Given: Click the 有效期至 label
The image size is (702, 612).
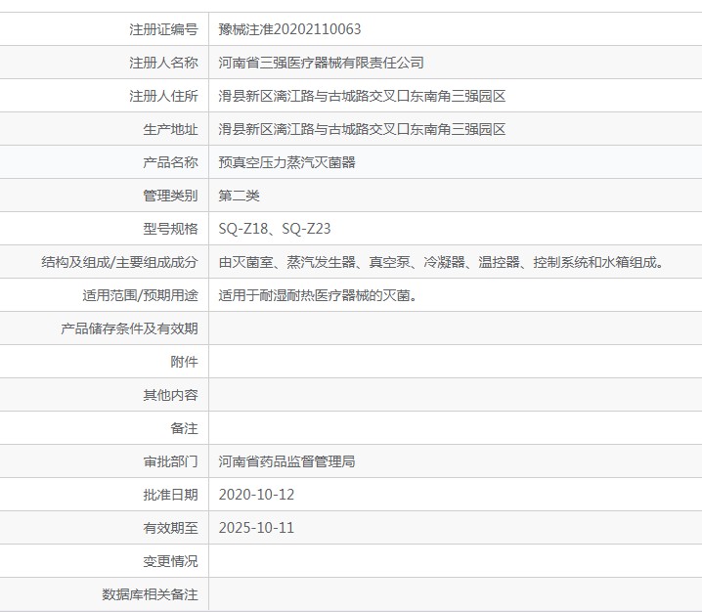Looking at the screenshot, I should click(x=170, y=528).
